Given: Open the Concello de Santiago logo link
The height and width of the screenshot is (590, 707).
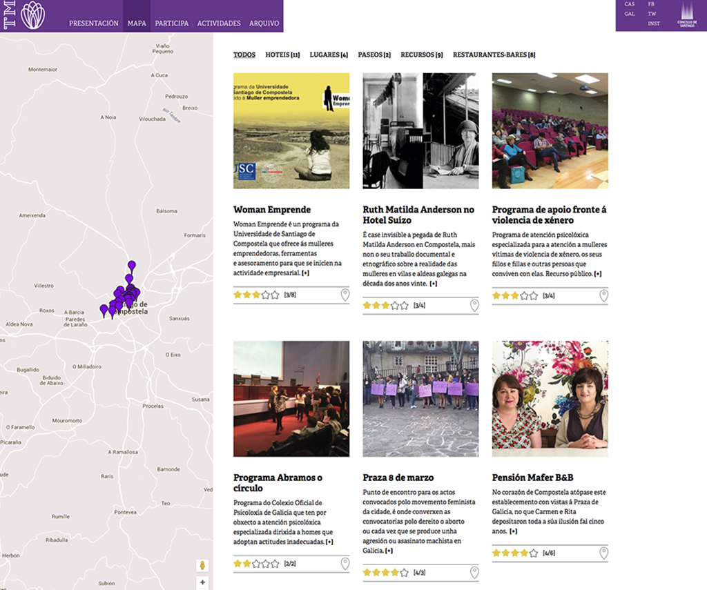Looking at the screenshot, I should pos(686,15).
